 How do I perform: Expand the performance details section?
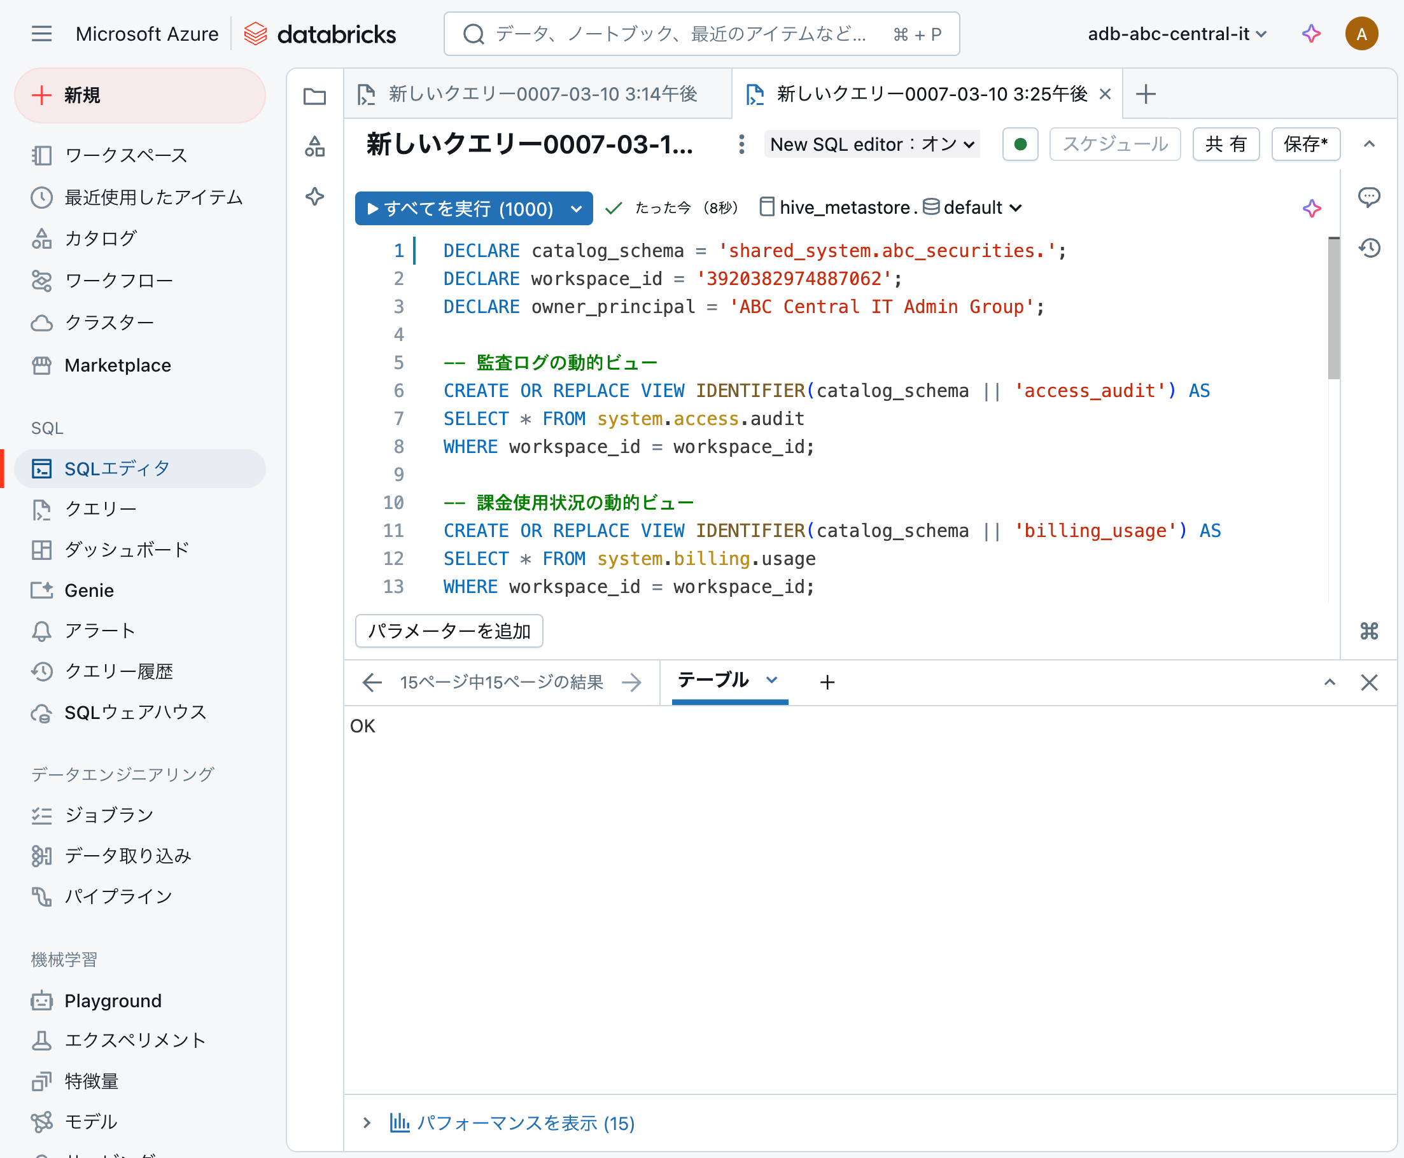tap(367, 1123)
